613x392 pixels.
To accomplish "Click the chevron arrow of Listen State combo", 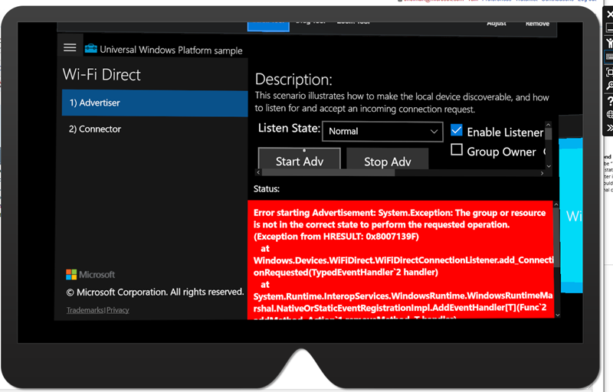I will 434,131.
